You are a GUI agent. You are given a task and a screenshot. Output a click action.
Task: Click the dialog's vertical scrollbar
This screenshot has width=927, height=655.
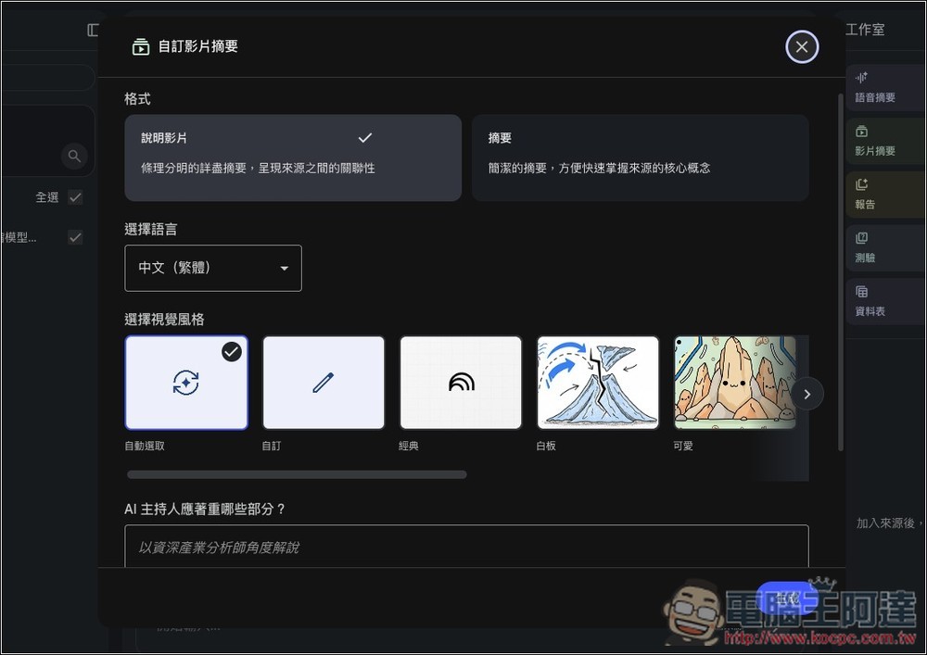click(840, 271)
